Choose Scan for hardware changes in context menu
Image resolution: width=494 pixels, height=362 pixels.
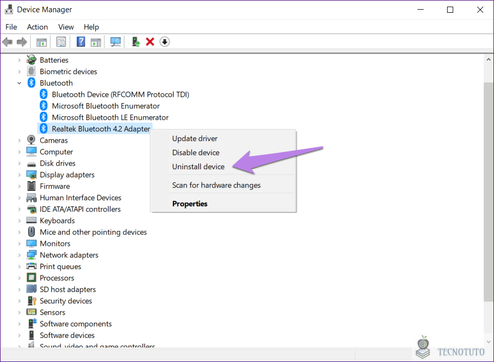tap(223, 185)
